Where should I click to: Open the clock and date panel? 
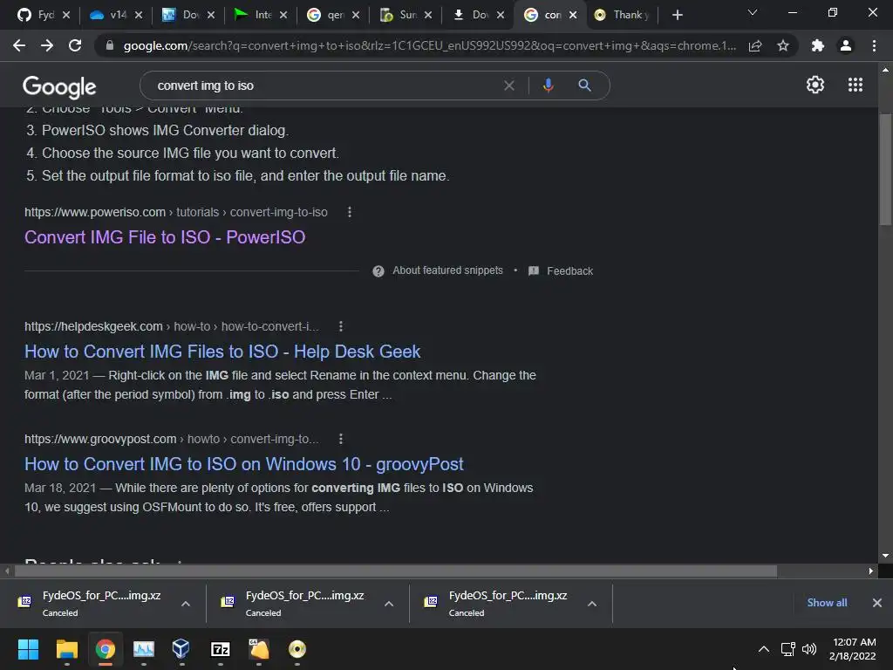[853, 649]
